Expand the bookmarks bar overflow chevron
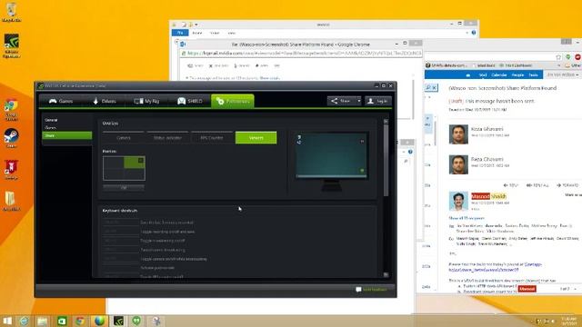The image size is (582, 327). pos(559,65)
